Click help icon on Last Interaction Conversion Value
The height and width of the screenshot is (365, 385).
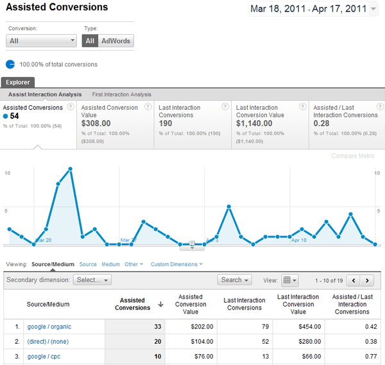[x=302, y=107]
